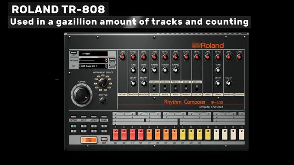Flip the Maracas / Hand Clap switch

point(197,88)
